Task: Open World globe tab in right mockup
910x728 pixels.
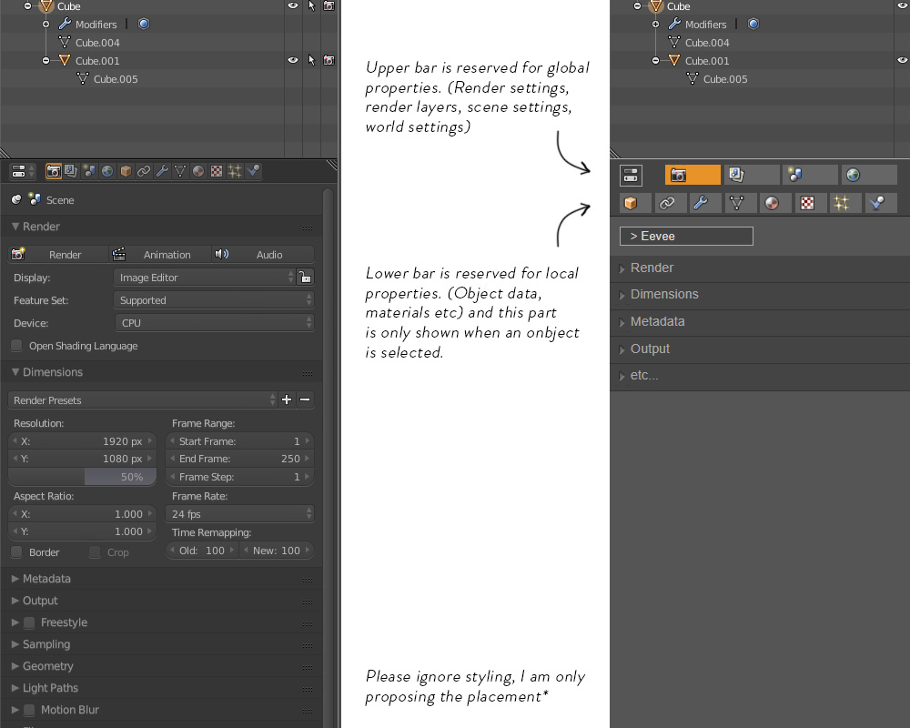Action: [x=869, y=175]
